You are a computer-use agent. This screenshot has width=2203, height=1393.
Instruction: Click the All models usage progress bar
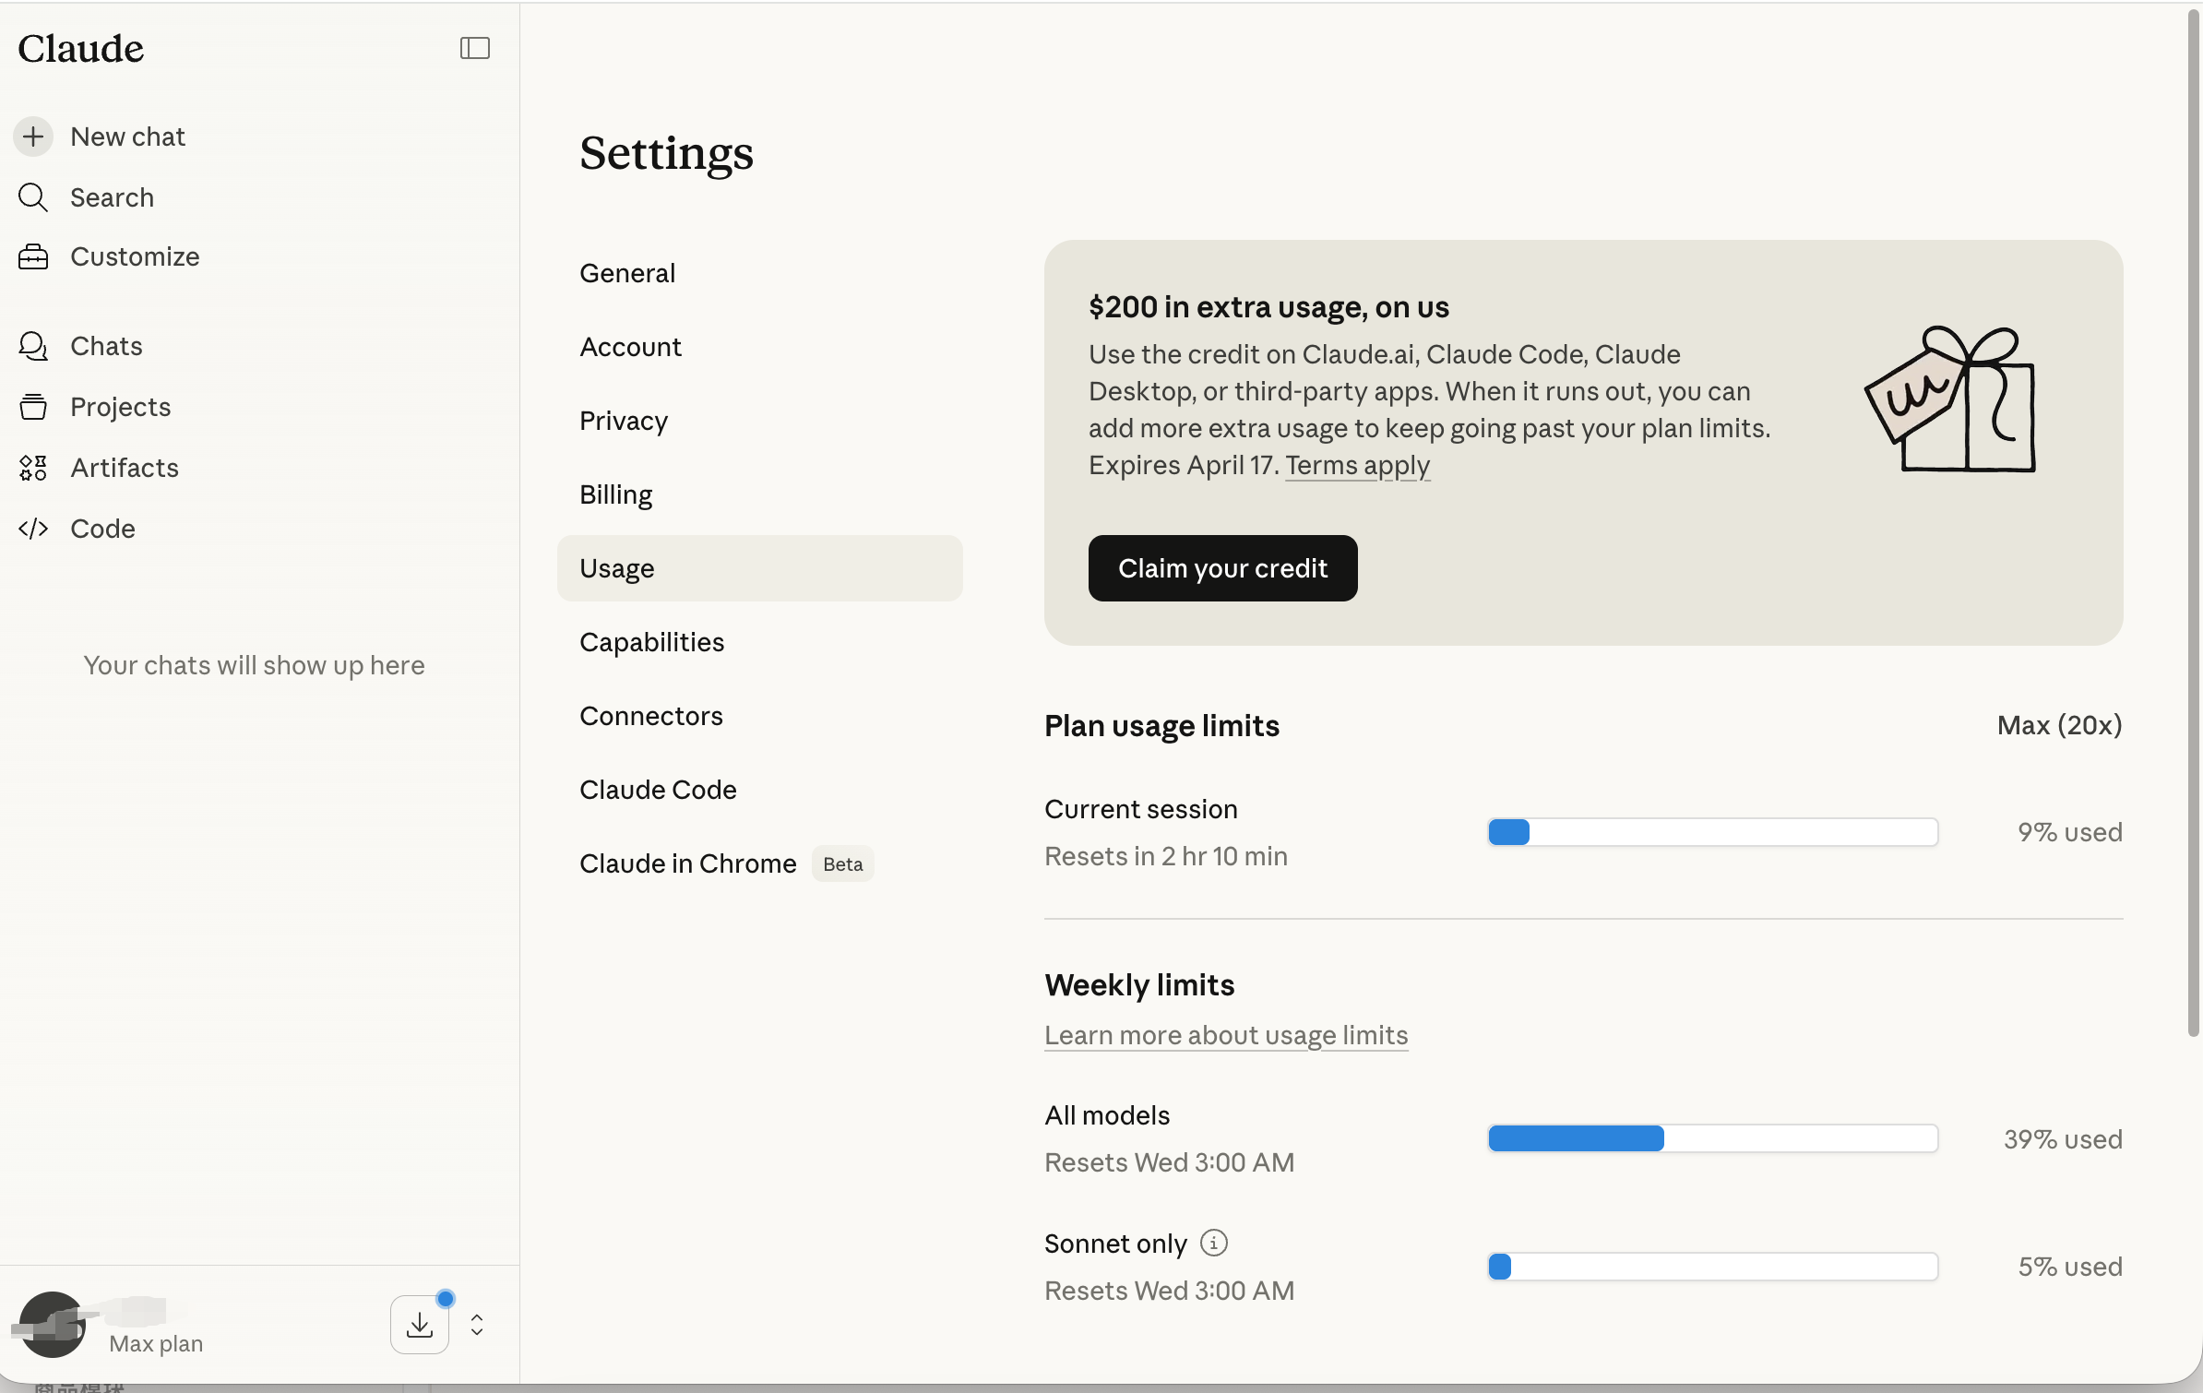click(1712, 1138)
